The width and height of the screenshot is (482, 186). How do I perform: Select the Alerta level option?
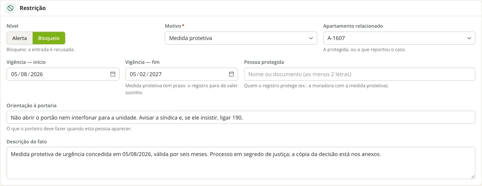tap(20, 38)
